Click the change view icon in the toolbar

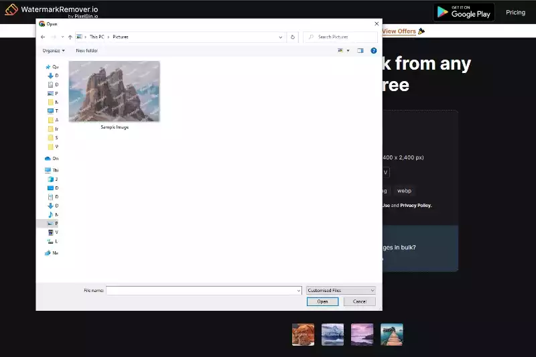[340, 50]
